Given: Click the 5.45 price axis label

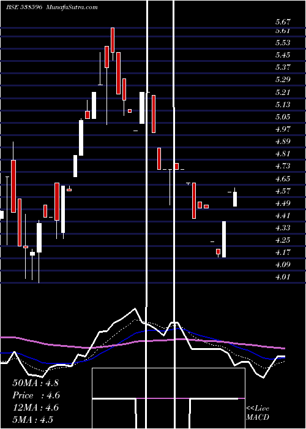Looking at the screenshot, I should [x=283, y=55].
